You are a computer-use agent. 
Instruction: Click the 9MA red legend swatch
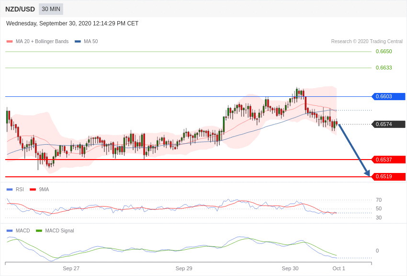(x=33, y=190)
